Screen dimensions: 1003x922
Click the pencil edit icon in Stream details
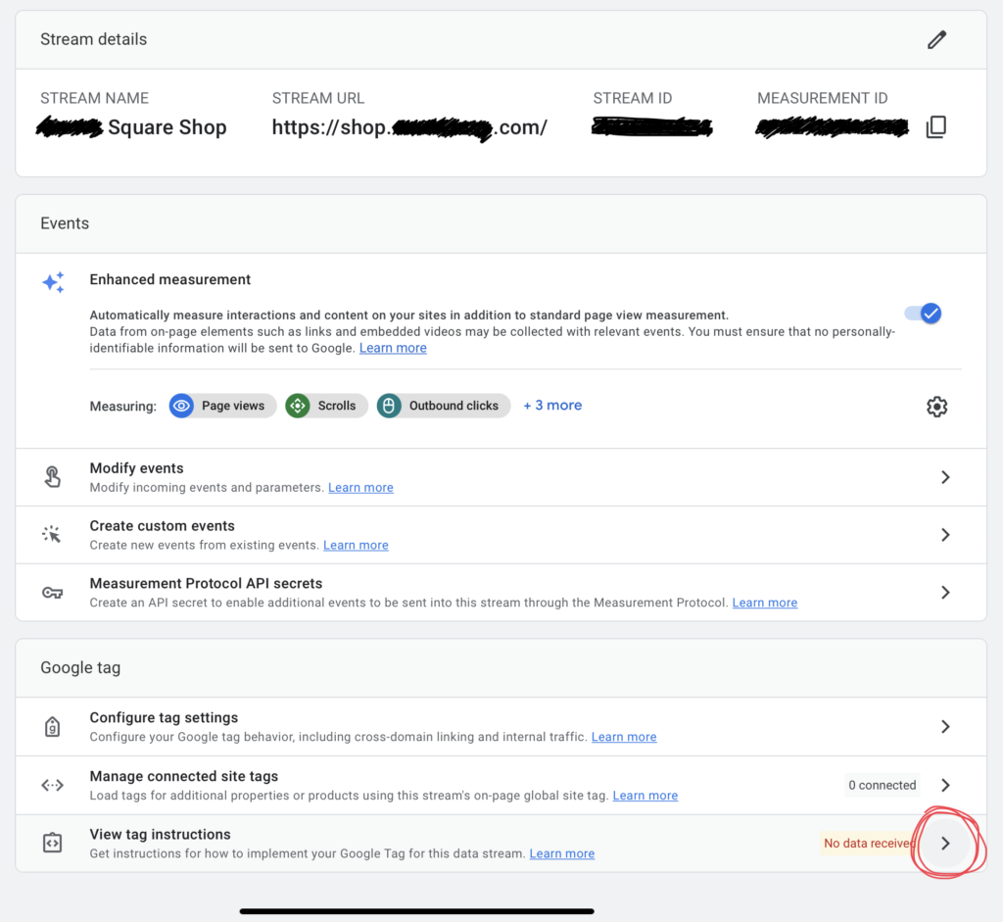(x=937, y=40)
